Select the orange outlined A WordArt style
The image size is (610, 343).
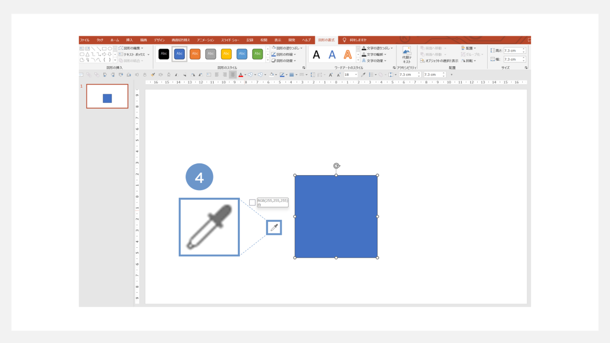[348, 55]
